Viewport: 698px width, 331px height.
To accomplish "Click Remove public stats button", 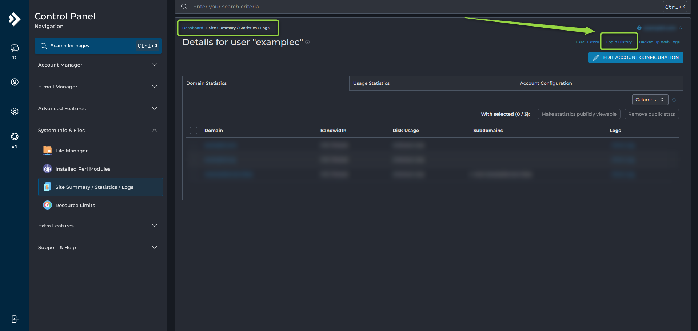I will [x=651, y=114].
